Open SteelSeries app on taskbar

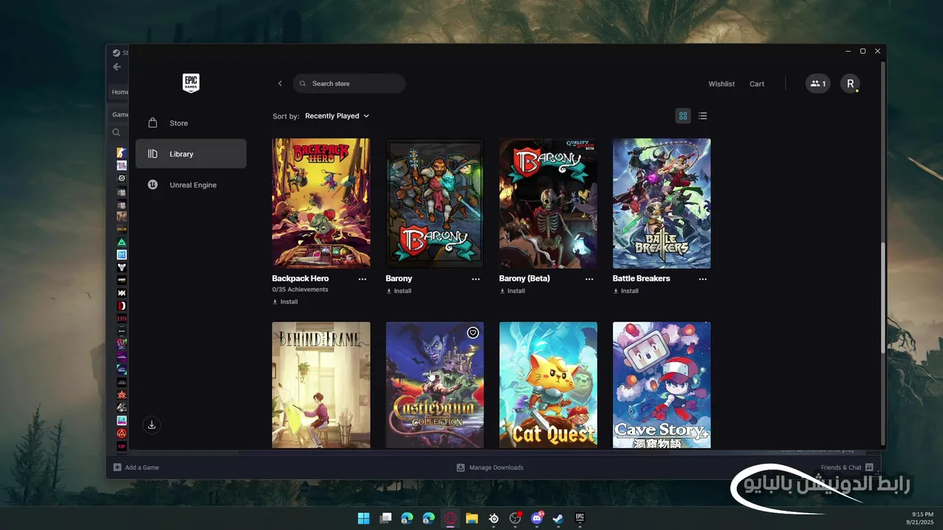tap(494, 518)
